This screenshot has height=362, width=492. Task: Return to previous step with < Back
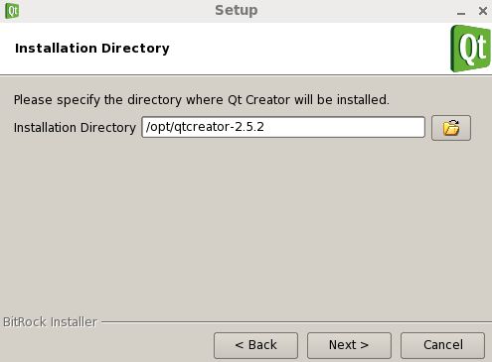pyautogui.click(x=255, y=345)
